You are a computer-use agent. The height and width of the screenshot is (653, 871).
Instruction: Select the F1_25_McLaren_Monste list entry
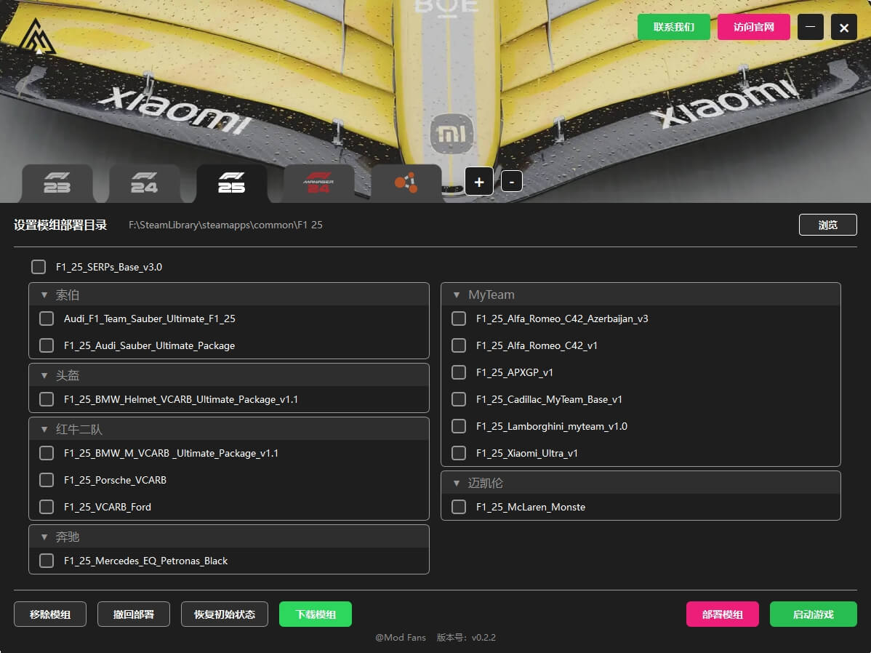(x=531, y=507)
